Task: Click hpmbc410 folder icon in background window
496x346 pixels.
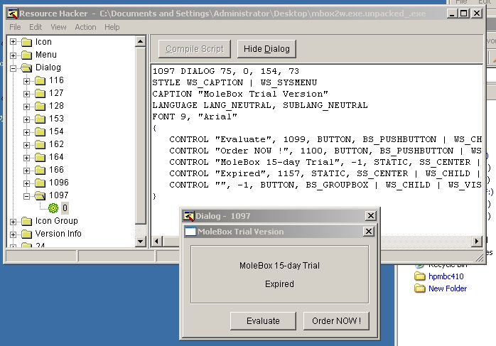Action: pos(420,276)
